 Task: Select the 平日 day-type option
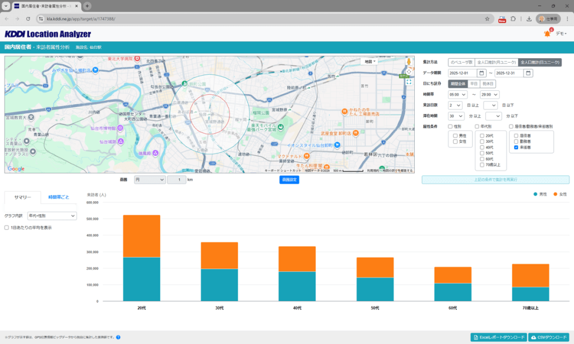coord(475,83)
